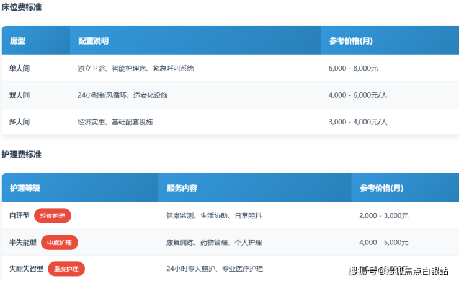Select the 配置说明 column header
Viewport: 459px width, 281px height.
click(x=94, y=41)
